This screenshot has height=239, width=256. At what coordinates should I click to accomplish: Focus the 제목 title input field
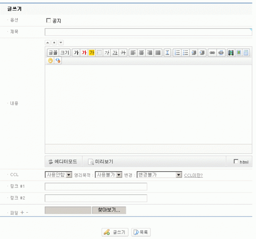(148, 32)
